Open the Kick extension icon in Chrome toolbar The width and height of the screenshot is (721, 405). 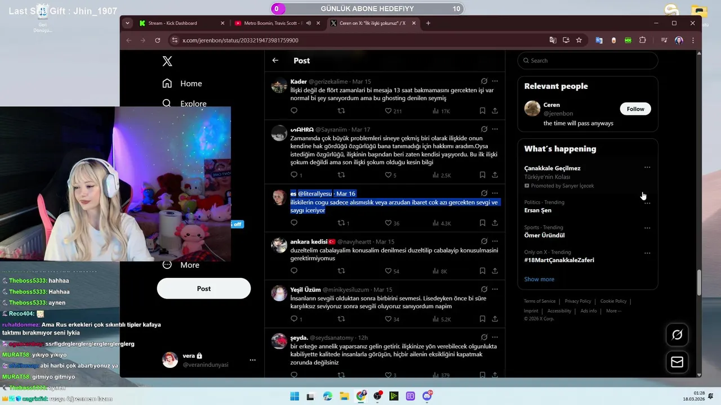click(628, 40)
